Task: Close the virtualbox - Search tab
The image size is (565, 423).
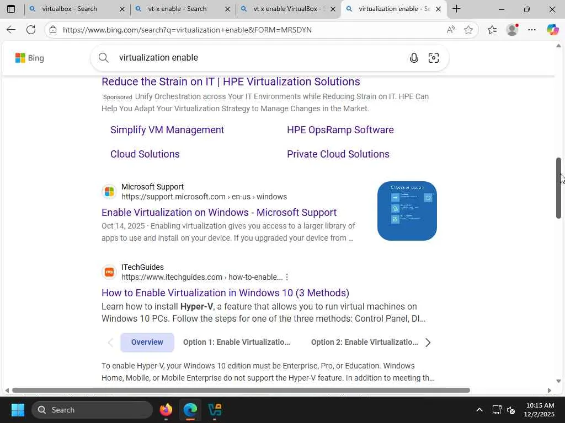Action: pos(122,9)
